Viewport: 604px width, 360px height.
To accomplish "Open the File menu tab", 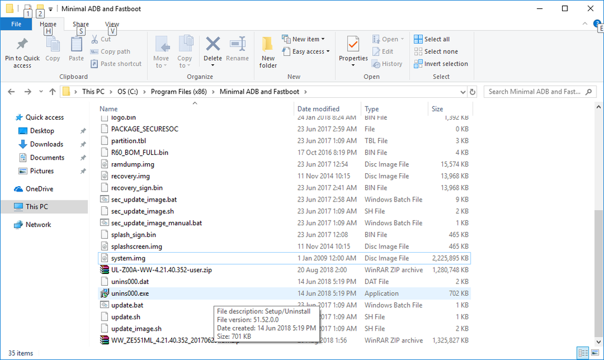I will [x=16, y=24].
